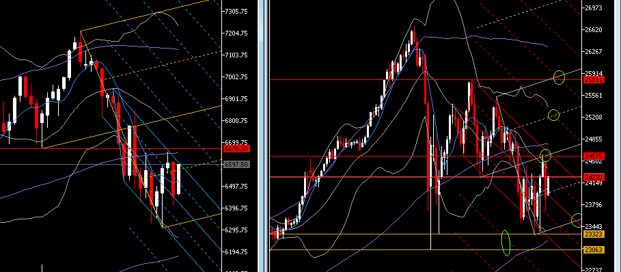Image resolution: width=621 pixels, height=272 pixels.
Task: Click 26620 on the right price axis
Action: [x=593, y=29]
